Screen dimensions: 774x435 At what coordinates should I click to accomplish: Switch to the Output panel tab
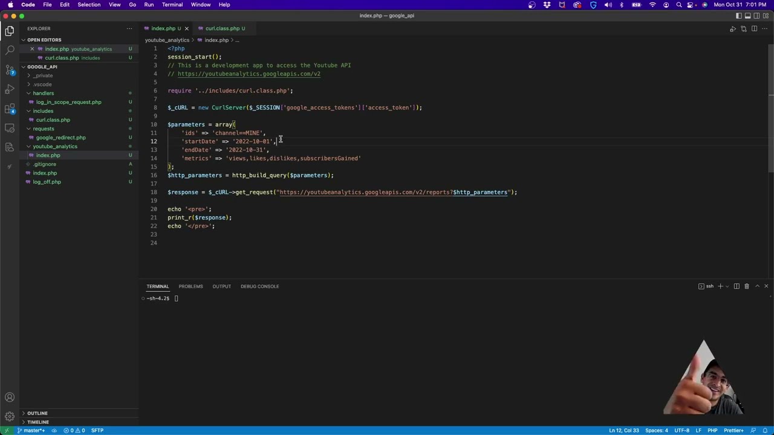coord(221,286)
